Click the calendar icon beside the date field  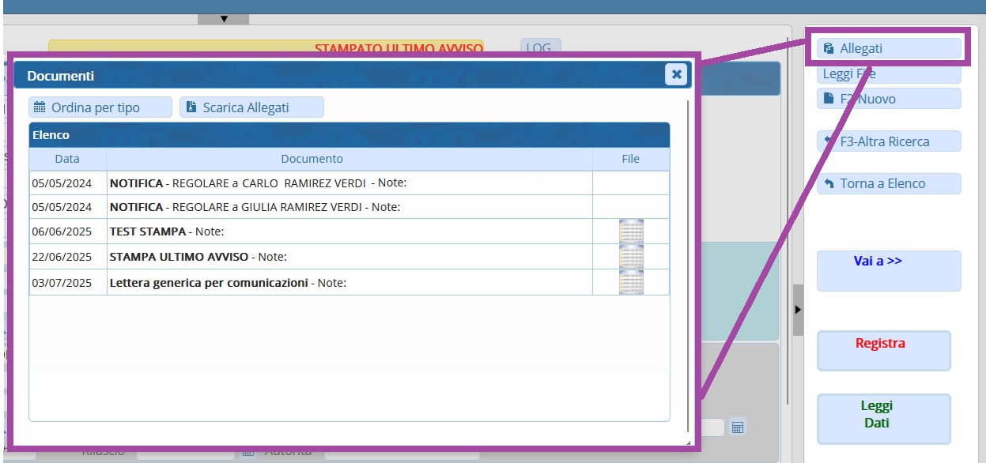coord(737,427)
